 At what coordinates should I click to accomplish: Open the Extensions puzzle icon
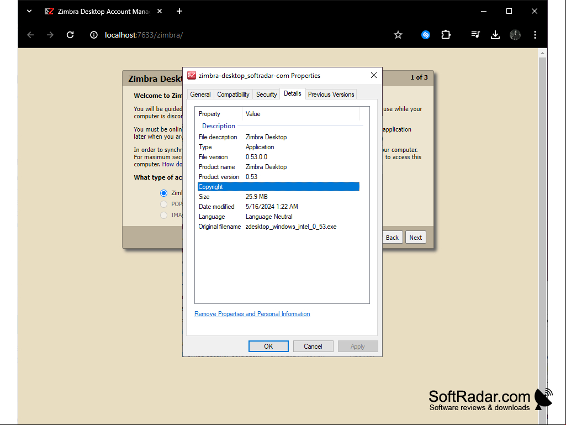click(446, 35)
